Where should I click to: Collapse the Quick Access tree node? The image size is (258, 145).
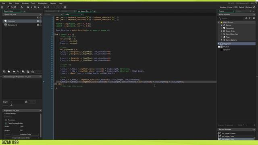coord(219,22)
